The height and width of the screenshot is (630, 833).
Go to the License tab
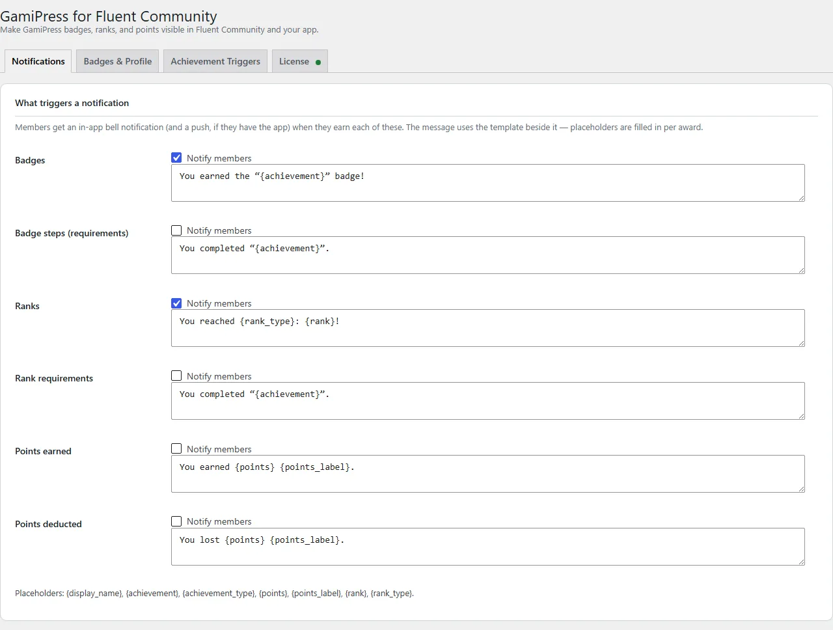pos(300,61)
